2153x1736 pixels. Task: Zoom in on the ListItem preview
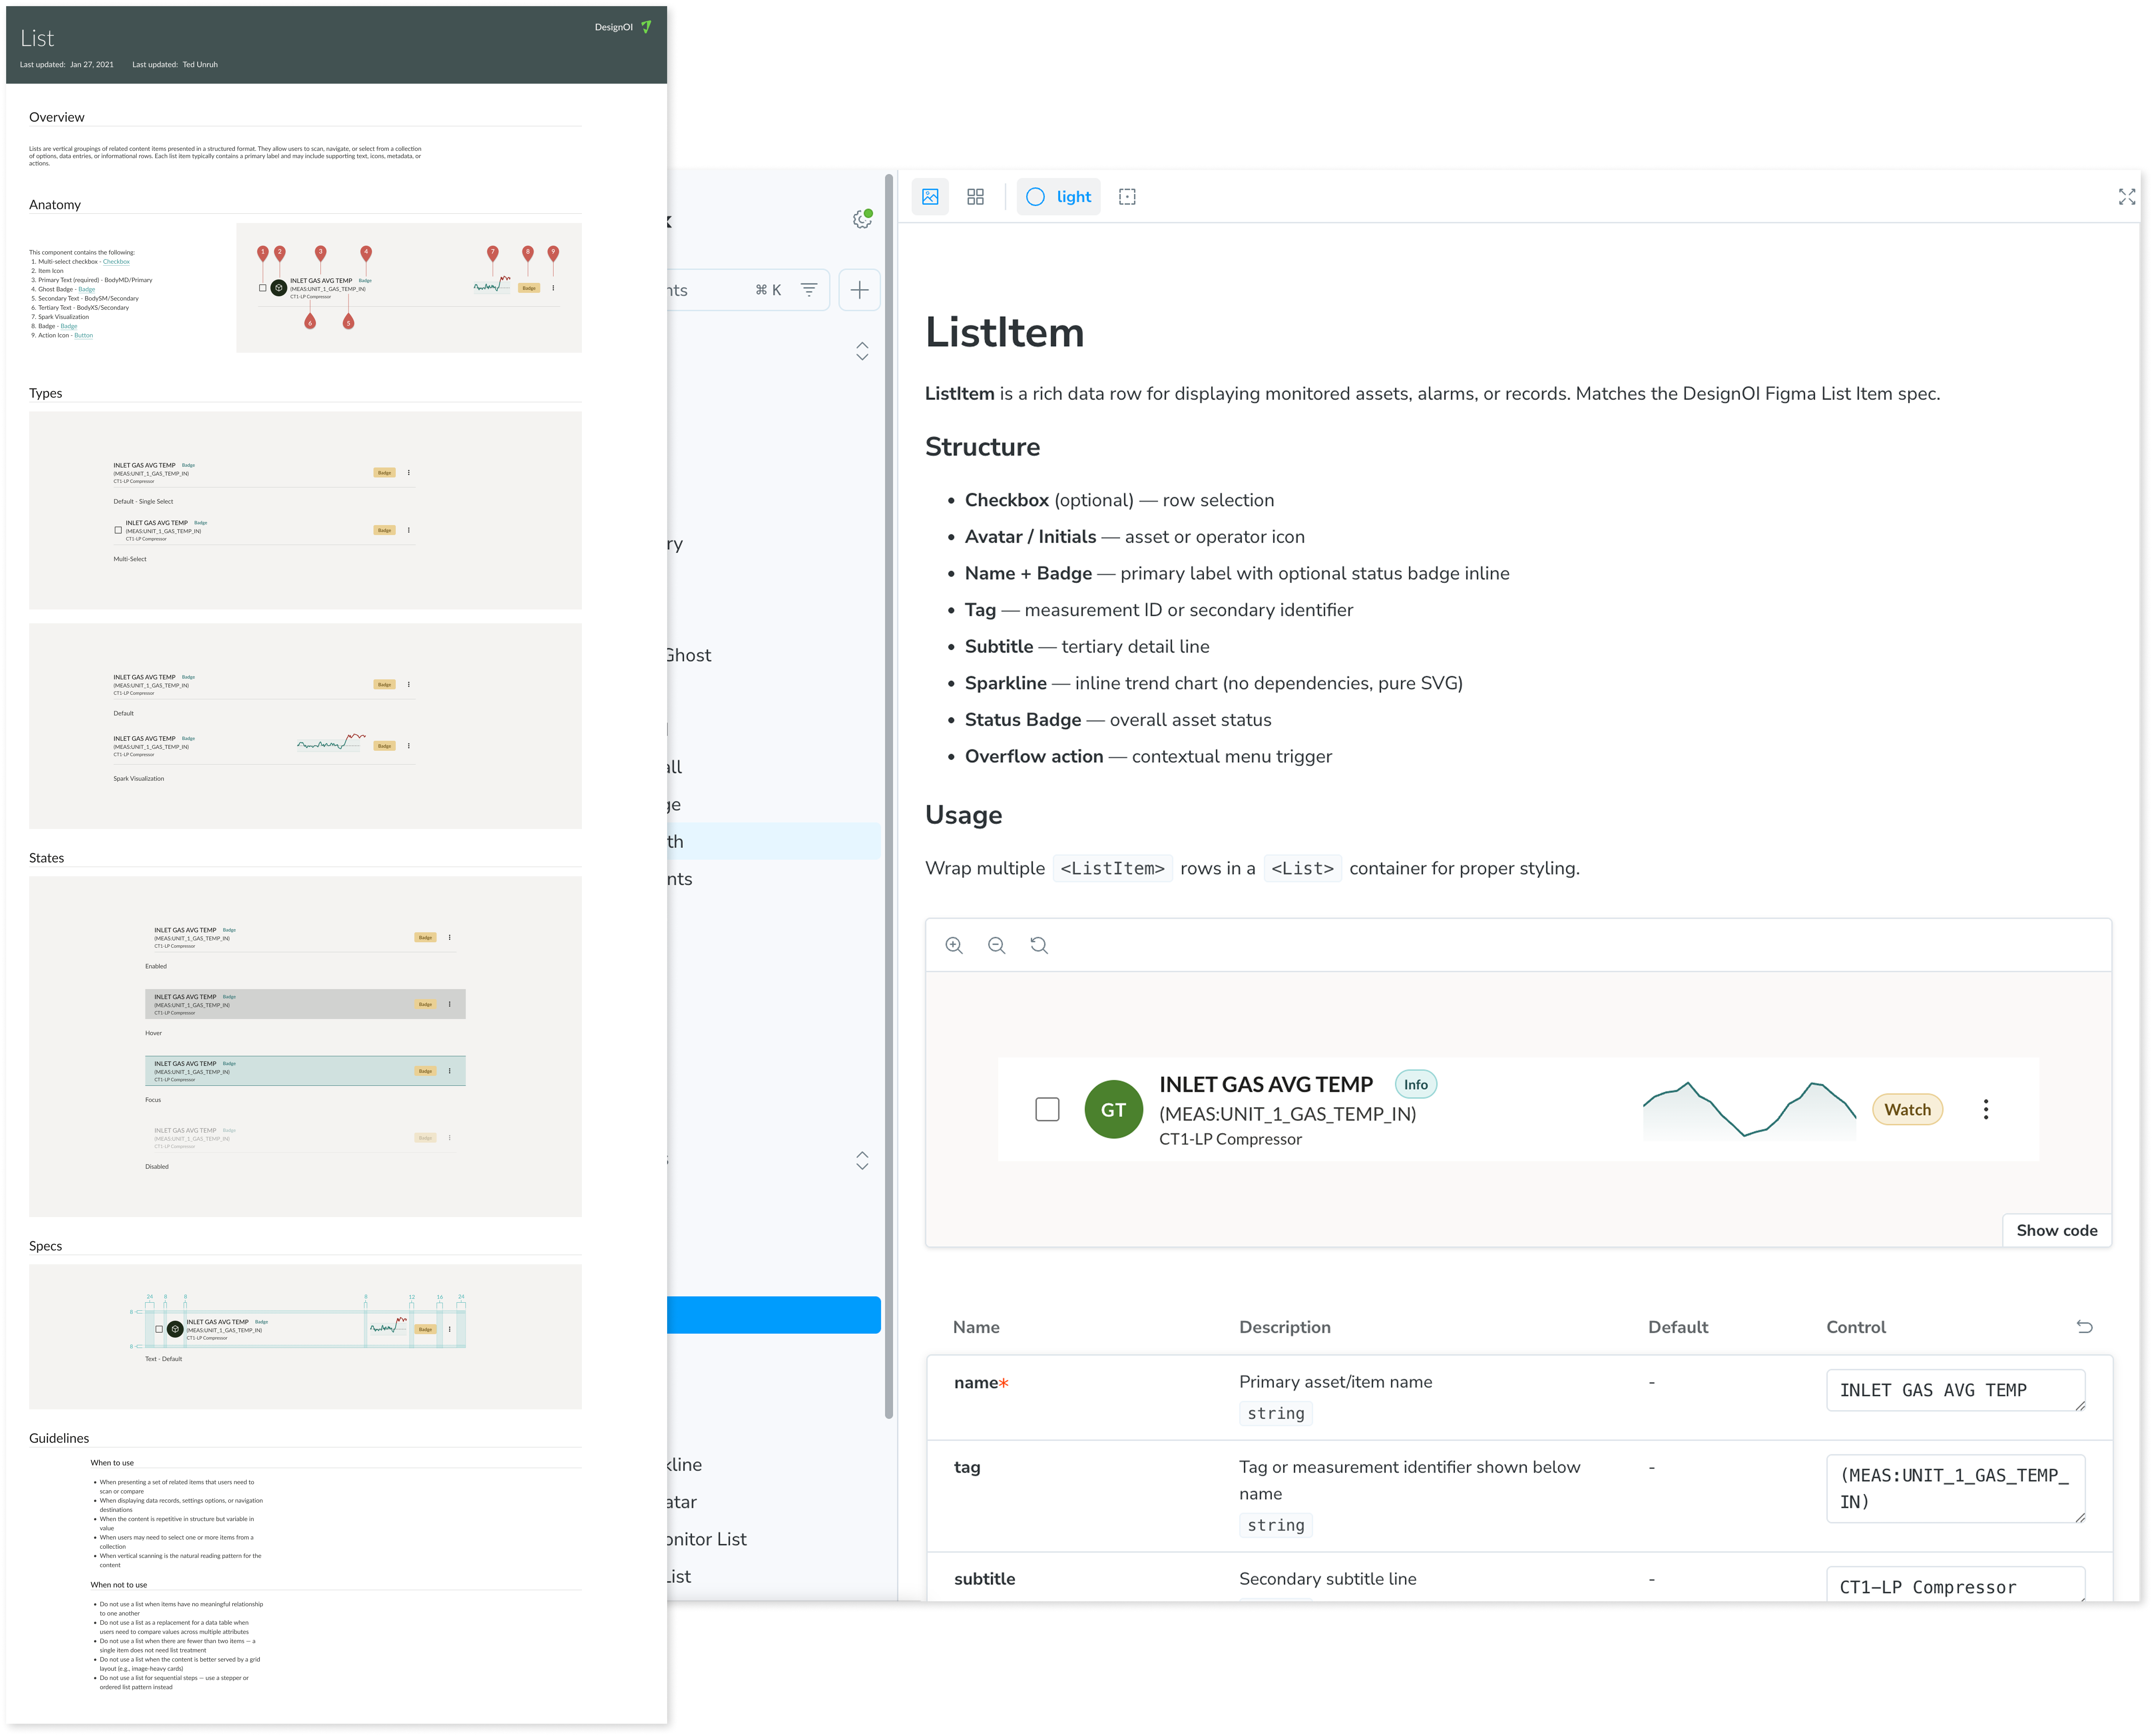coord(954,945)
